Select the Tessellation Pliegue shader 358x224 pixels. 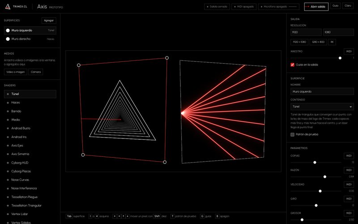[x=30, y=197]
